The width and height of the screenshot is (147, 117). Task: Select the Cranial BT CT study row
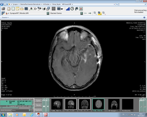(16, 106)
